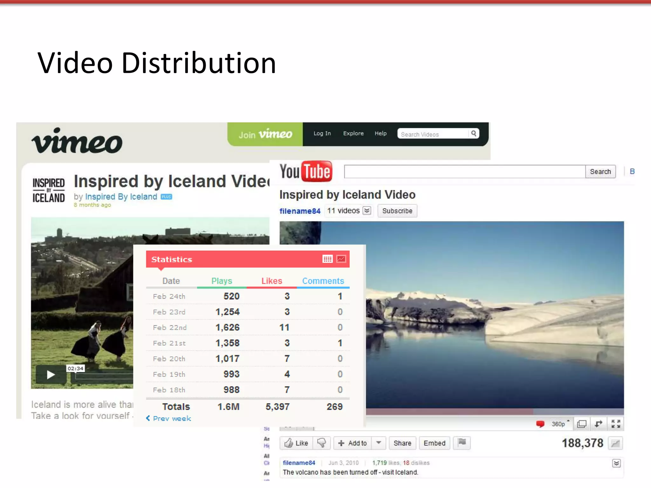Screen dimensions: 651x488
Task: Click the Embed button
Action: pyautogui.click(x=435, y=443)
